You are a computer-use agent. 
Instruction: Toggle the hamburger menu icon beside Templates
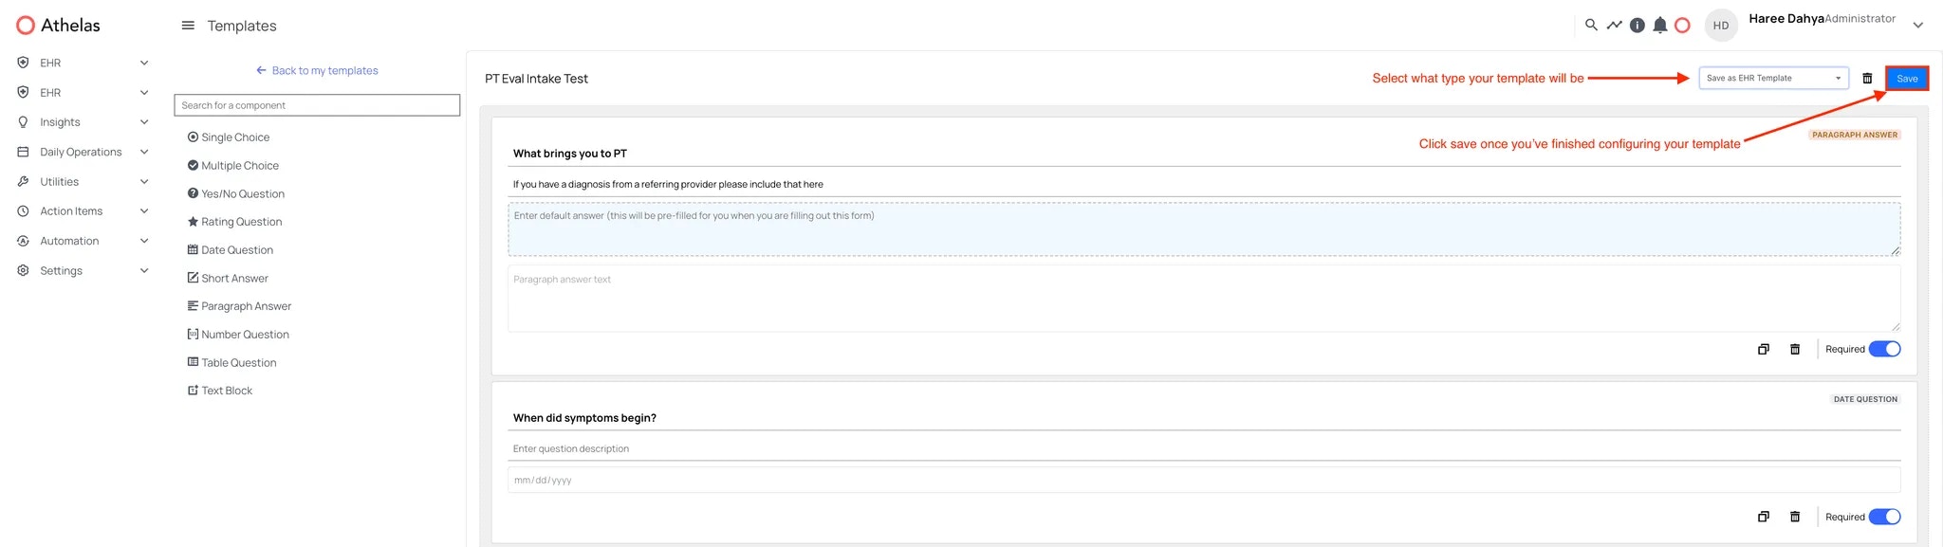pyautogui.click(x=188, y=26)
